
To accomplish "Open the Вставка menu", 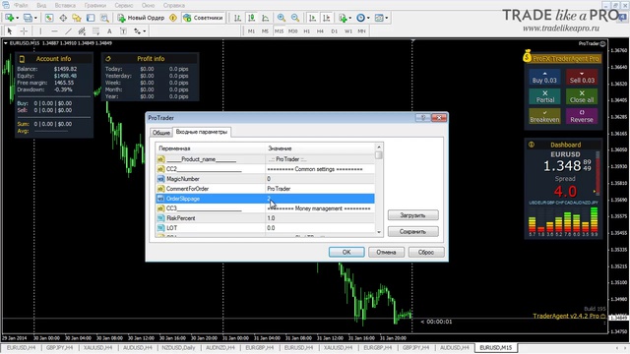I will pyautogui.click(x=65, y=5).
